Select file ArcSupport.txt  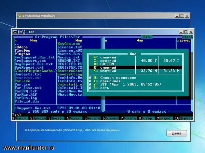[30, 61]
